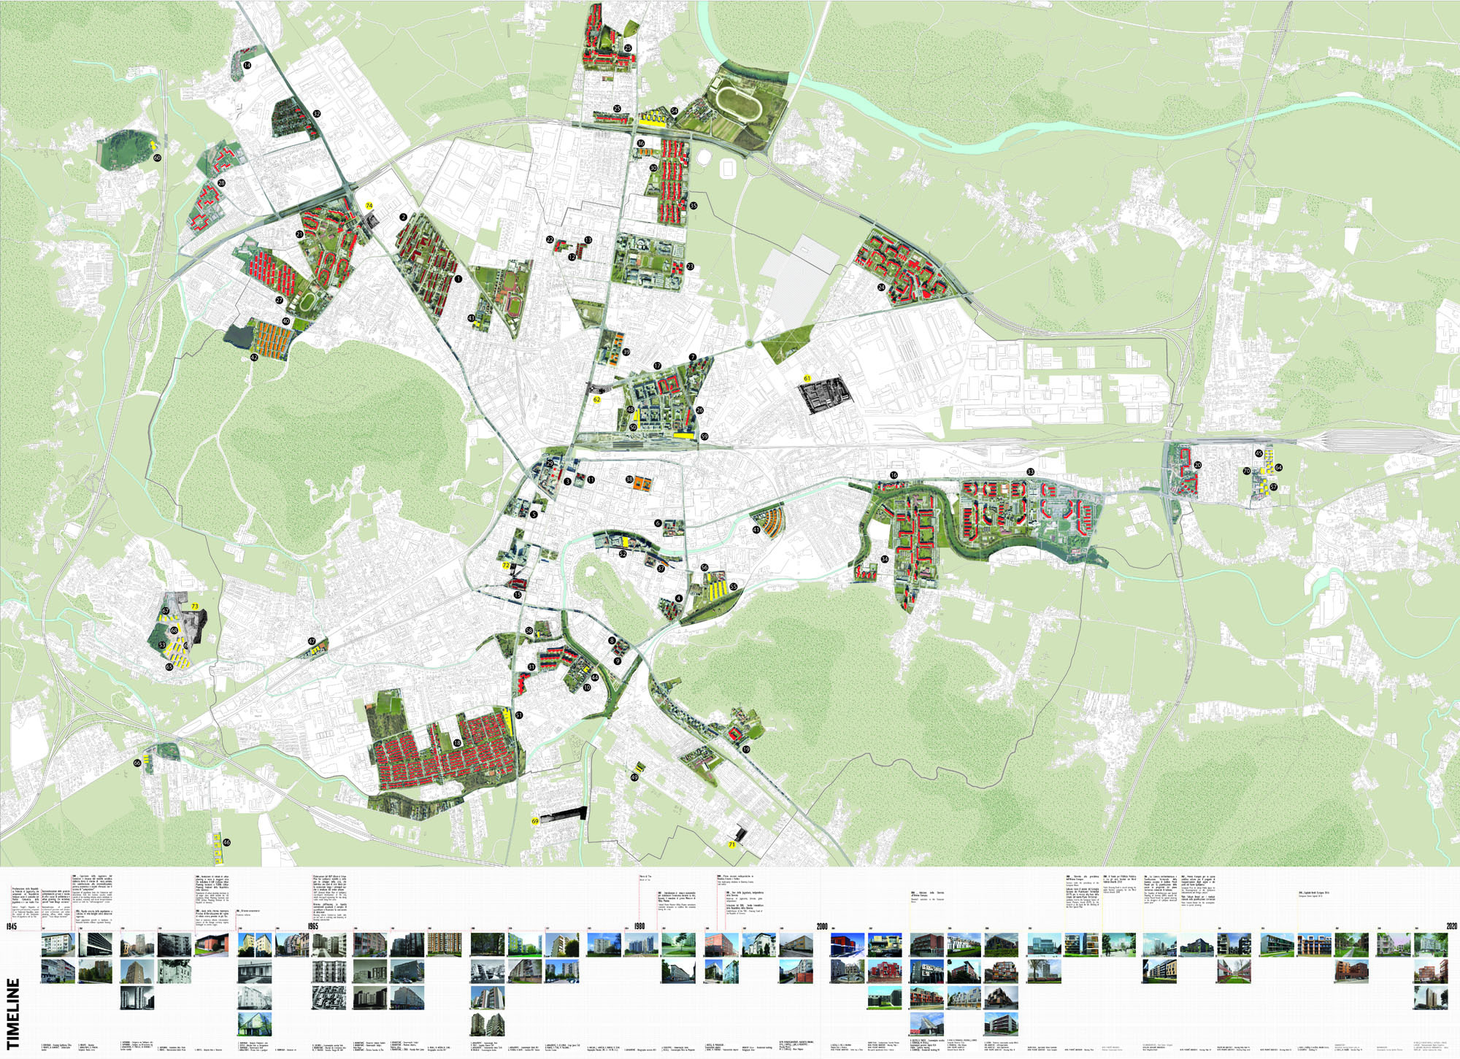
Task: Select map marker number 39
Action: [x=626, y=353]
